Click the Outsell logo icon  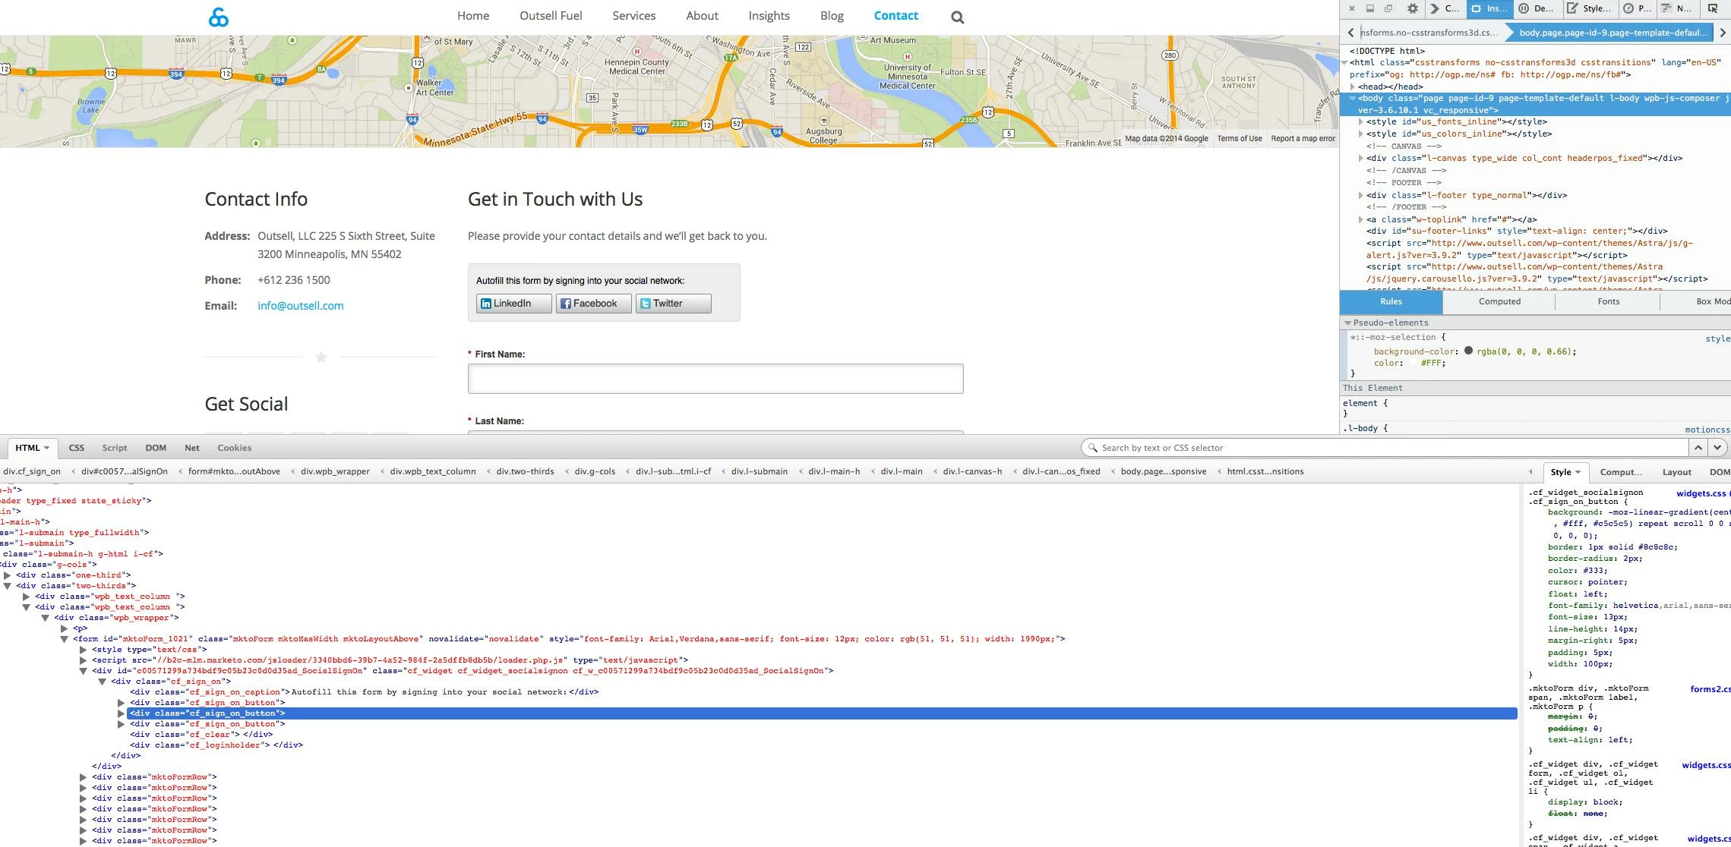coord(219,17)
